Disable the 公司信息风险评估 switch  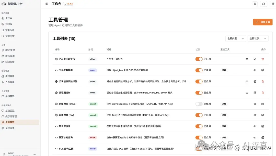199,82
